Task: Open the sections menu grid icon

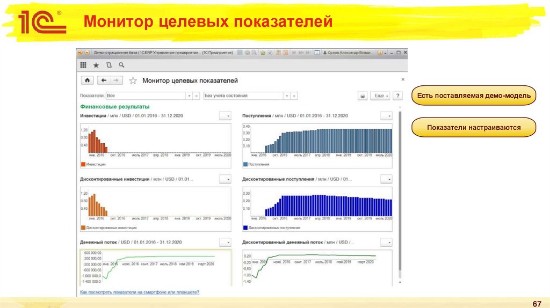Action: [x=83, y=65]
